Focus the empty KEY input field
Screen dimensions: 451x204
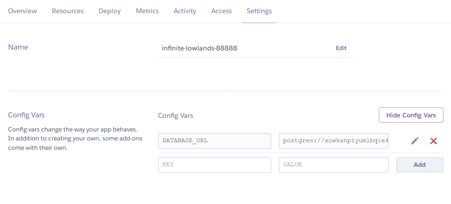point(215,165)
